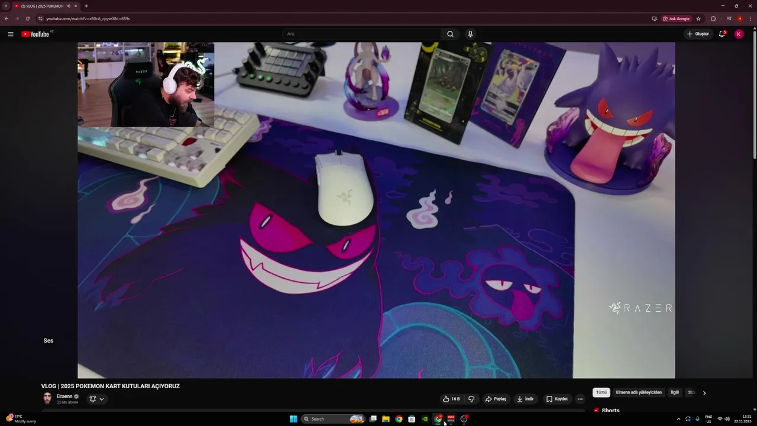Click the browser address bar URL
The image size is (757, 426).
88,18
